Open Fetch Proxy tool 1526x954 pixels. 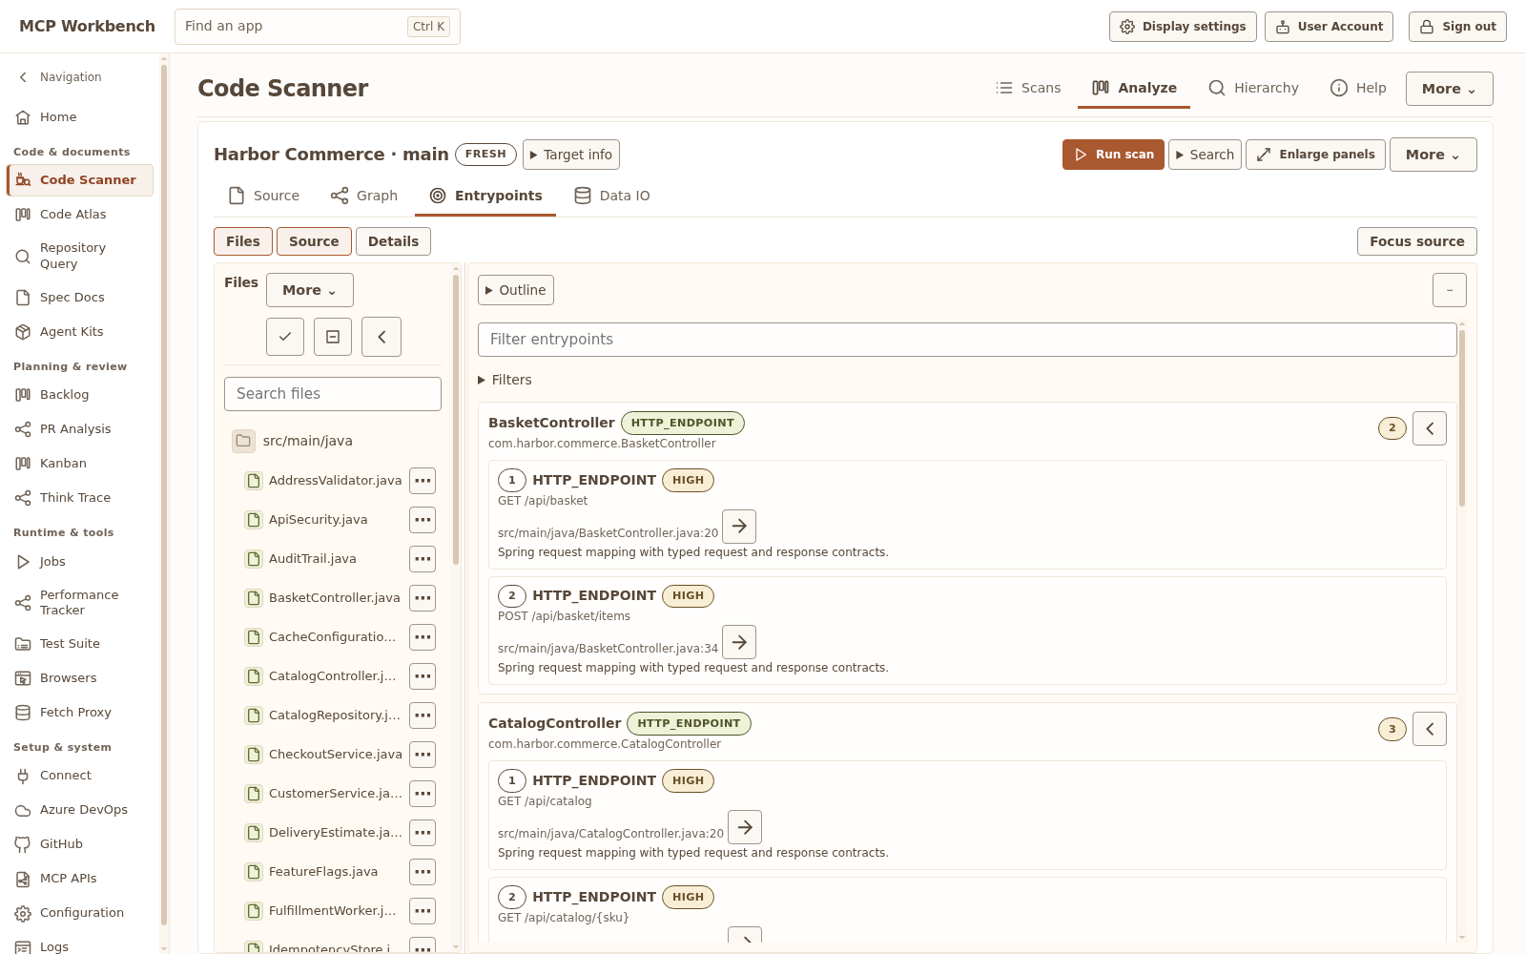[80, 713]
